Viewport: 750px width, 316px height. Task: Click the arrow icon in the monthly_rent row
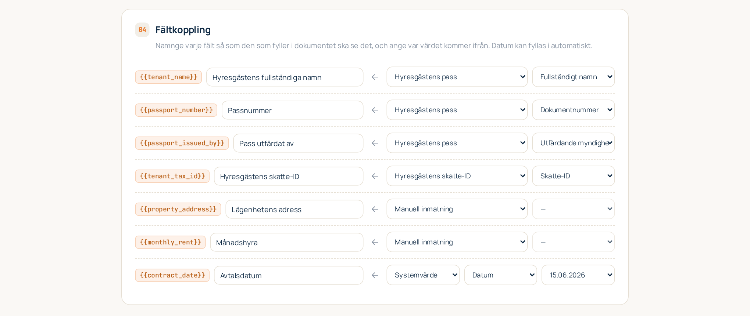tap(375, 242)
